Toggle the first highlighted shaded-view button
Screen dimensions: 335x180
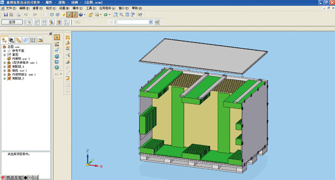click(x=69, y=14)
